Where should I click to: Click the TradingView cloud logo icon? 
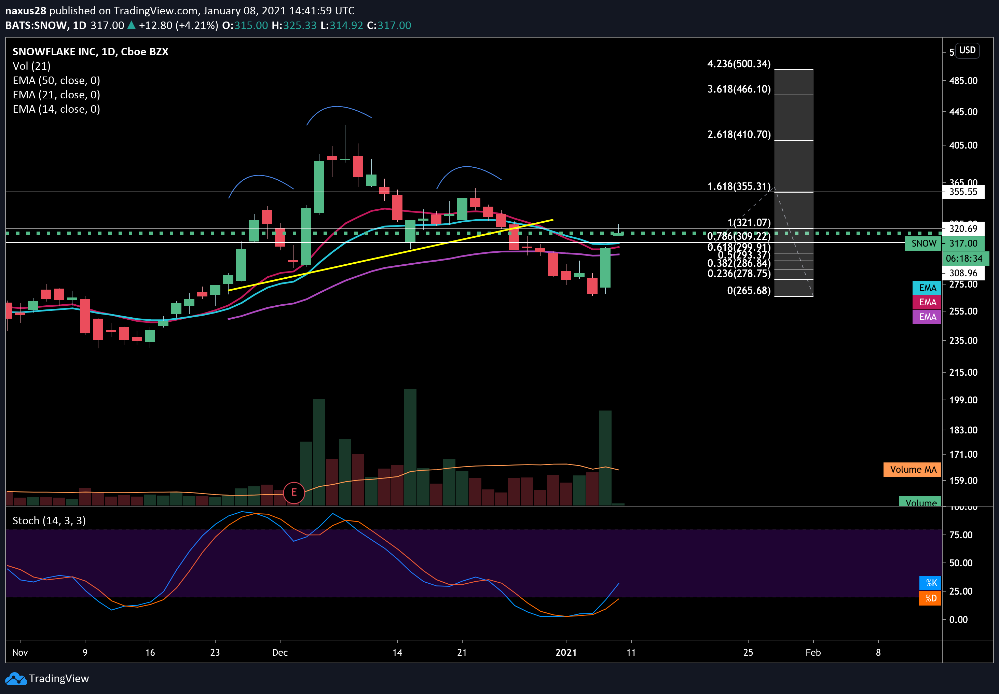(16, 678)
